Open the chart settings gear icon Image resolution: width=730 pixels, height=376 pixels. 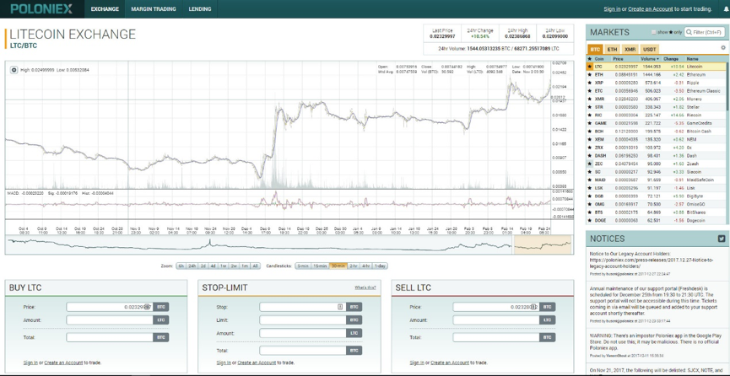[x=14, y=70]
